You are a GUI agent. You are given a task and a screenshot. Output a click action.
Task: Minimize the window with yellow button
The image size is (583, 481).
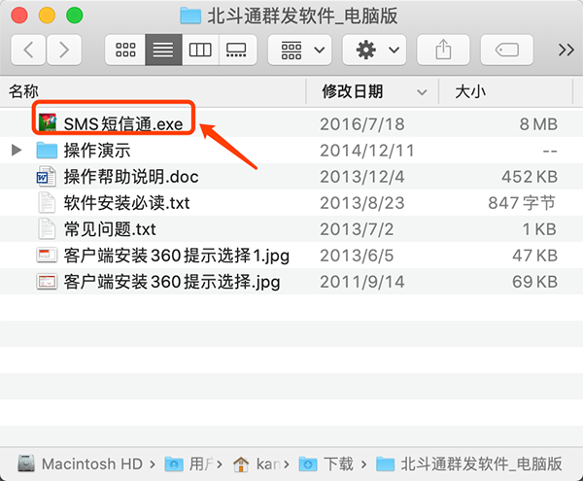coord(47,16)
